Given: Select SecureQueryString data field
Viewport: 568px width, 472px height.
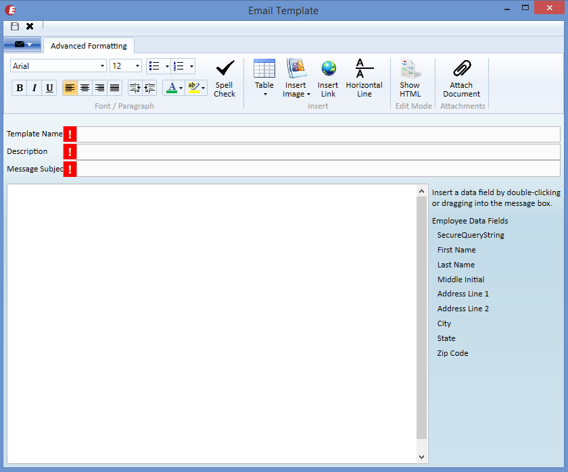Looking at the screenshot, I should point(471,235).
